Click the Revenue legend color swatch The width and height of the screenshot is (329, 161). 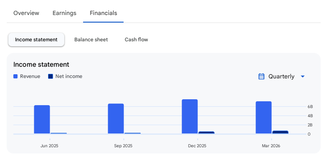(x=15, y=76)
